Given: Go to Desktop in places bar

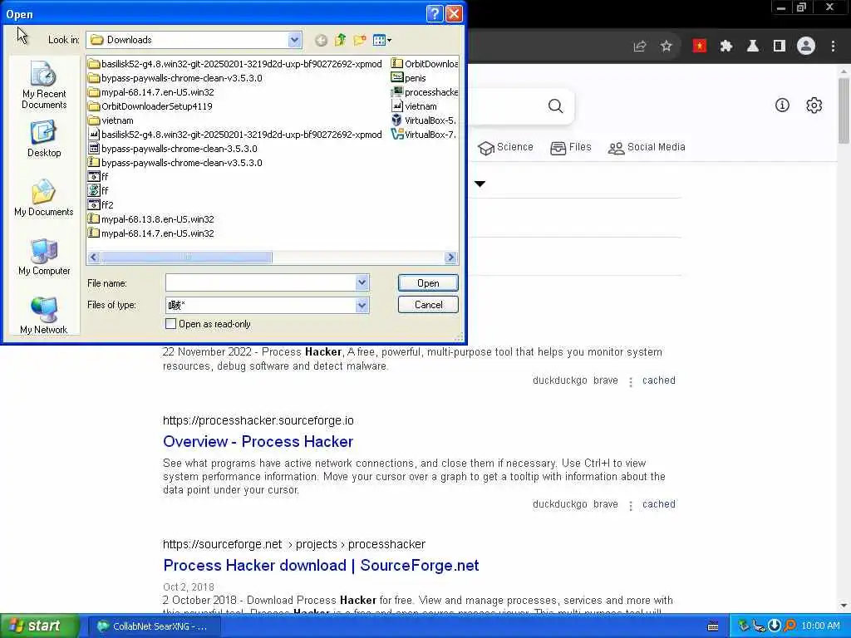Looking at the screenshot, I should coord(44,140).
